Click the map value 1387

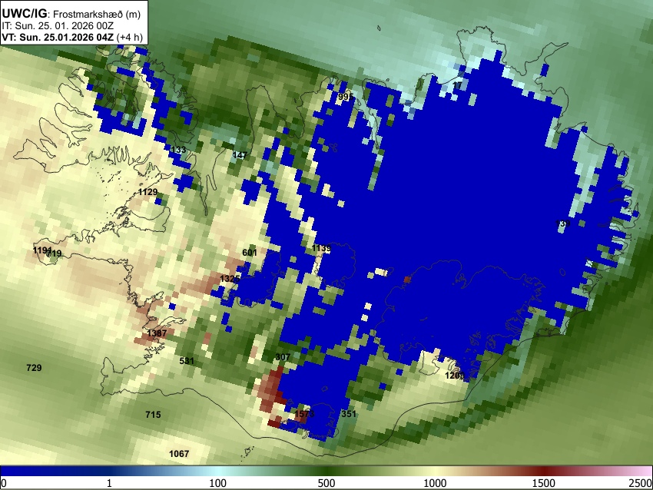(x=157, y=333)
